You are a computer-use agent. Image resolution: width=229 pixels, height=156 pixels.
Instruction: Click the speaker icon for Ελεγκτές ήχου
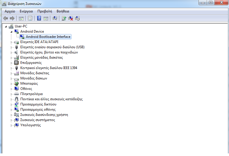(x=16, y=52)
